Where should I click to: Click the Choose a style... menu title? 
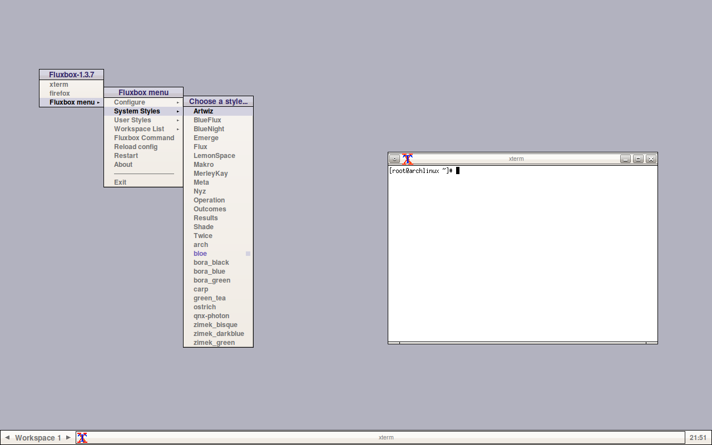coord(218,101)
